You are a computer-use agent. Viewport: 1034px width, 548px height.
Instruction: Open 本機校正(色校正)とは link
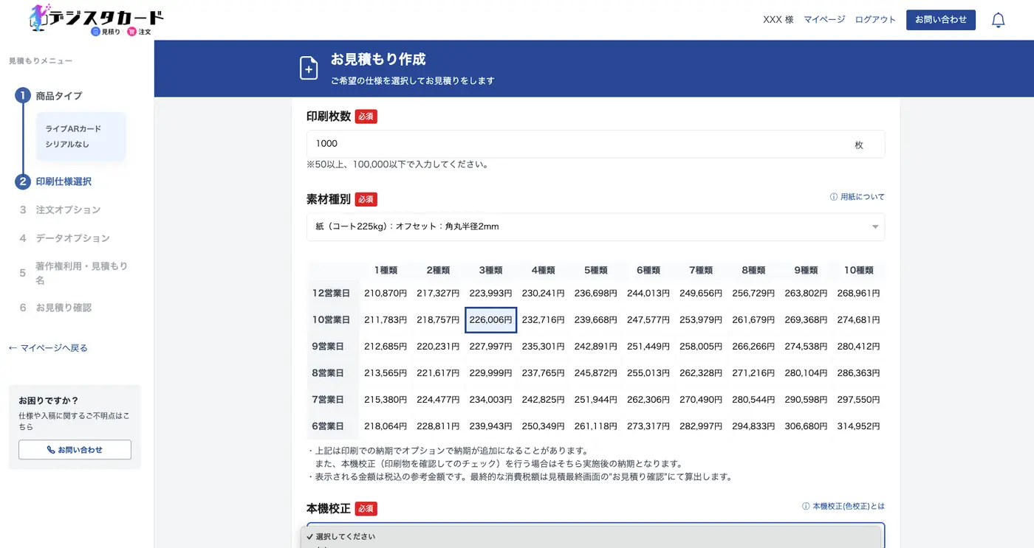[849, 507]
